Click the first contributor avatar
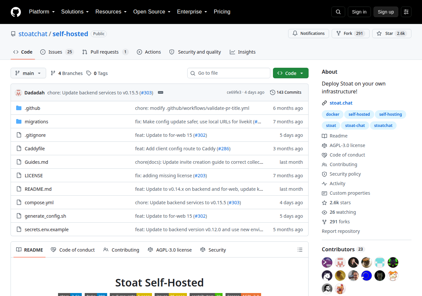Image resolution: width=422 pixels, height=296 pixels. pos(327,262)
